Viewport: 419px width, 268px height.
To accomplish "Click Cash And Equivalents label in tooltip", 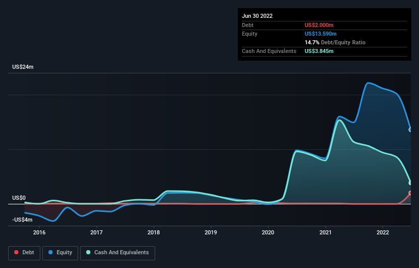I will coord(269,51).
